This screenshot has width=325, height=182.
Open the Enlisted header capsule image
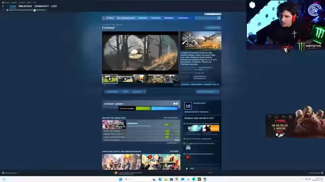pos(201,40)
